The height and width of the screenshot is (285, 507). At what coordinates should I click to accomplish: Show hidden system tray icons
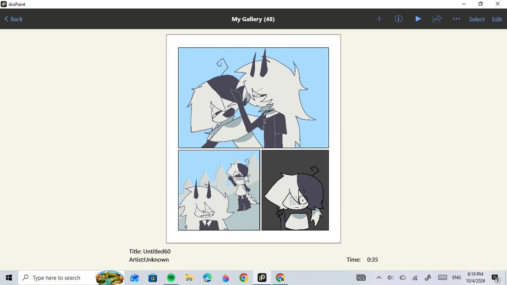pos(379,278)
